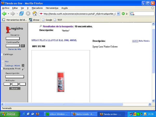Reload the page with the refresh icon
The height and width of the screenshot is (117, 156).
click(22, 14)
